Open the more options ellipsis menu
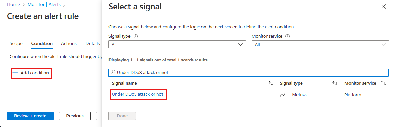This screenshot has width=396, height=127. [x=90, y=16]
